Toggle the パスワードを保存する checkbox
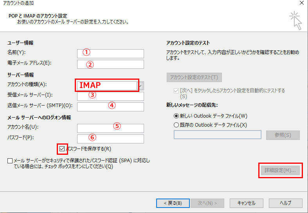 coord(62,149)
